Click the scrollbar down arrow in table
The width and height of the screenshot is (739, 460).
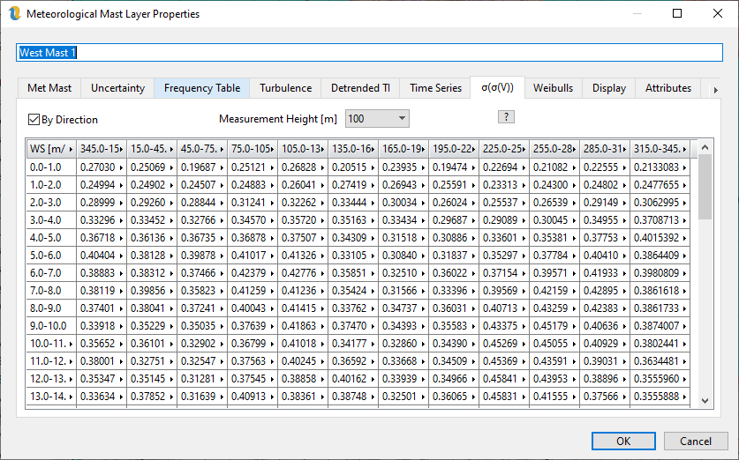pos(705,400)
